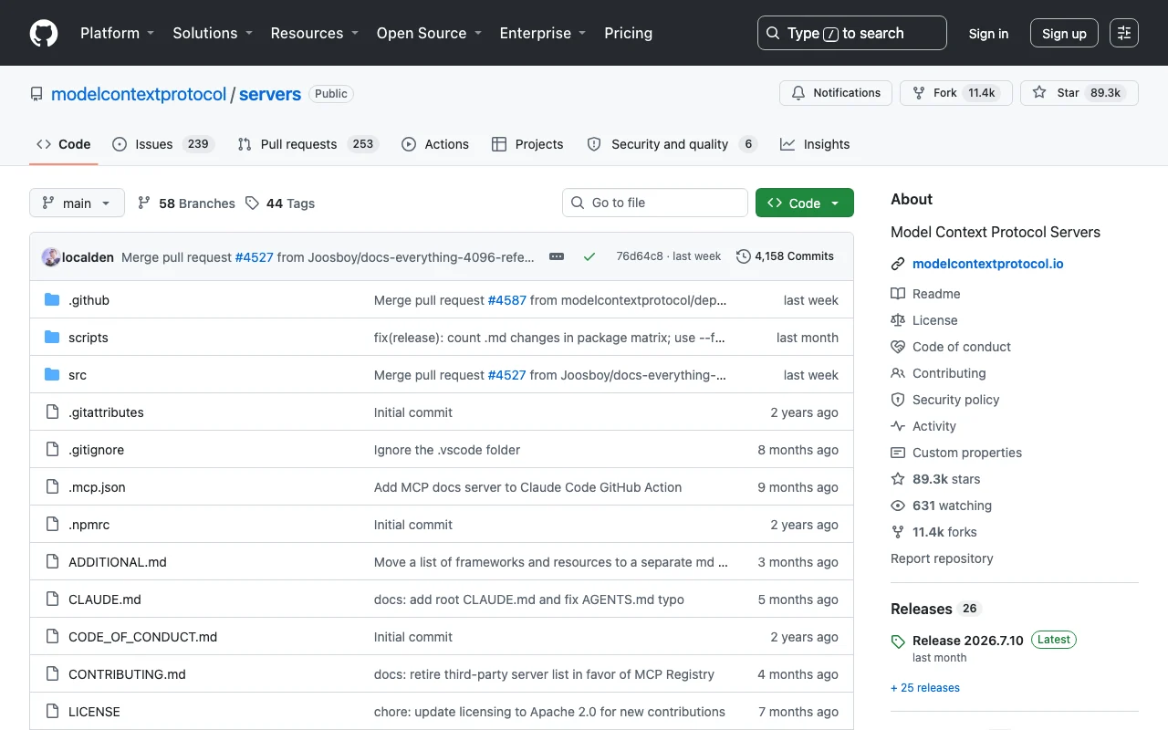
Task: Open the appearance settings icon button
Action: [1124, 33]
